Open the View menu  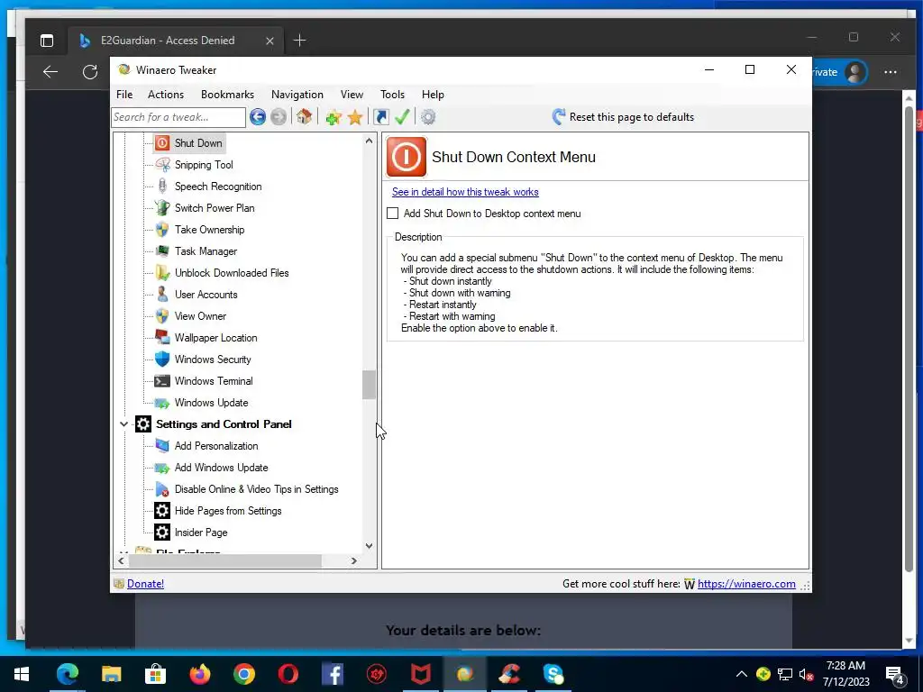tap(352, 94)
